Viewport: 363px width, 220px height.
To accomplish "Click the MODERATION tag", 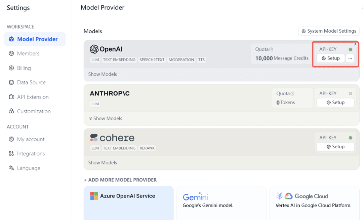I will click(x=181, y=60).
